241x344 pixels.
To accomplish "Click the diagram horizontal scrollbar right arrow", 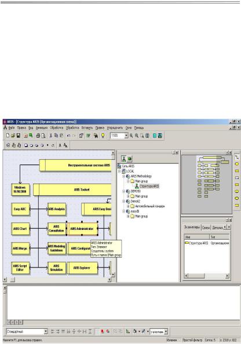I will click(109, 279).
